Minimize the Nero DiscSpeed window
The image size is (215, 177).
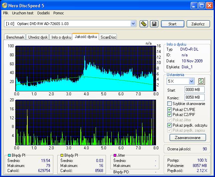[x=194, y=6]
